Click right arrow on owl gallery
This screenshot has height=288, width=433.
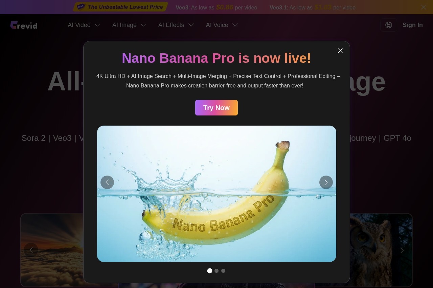tap(402, 250)
